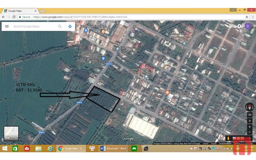
Task: Select the Google Maps browser tab
Action: pos(19,11)
